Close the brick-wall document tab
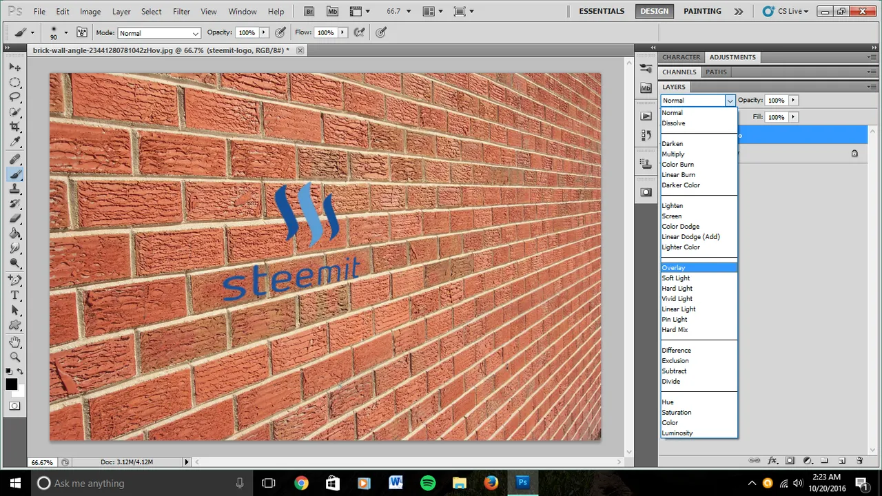This screenshot has height=496, width=882. [x=300, y=50]
